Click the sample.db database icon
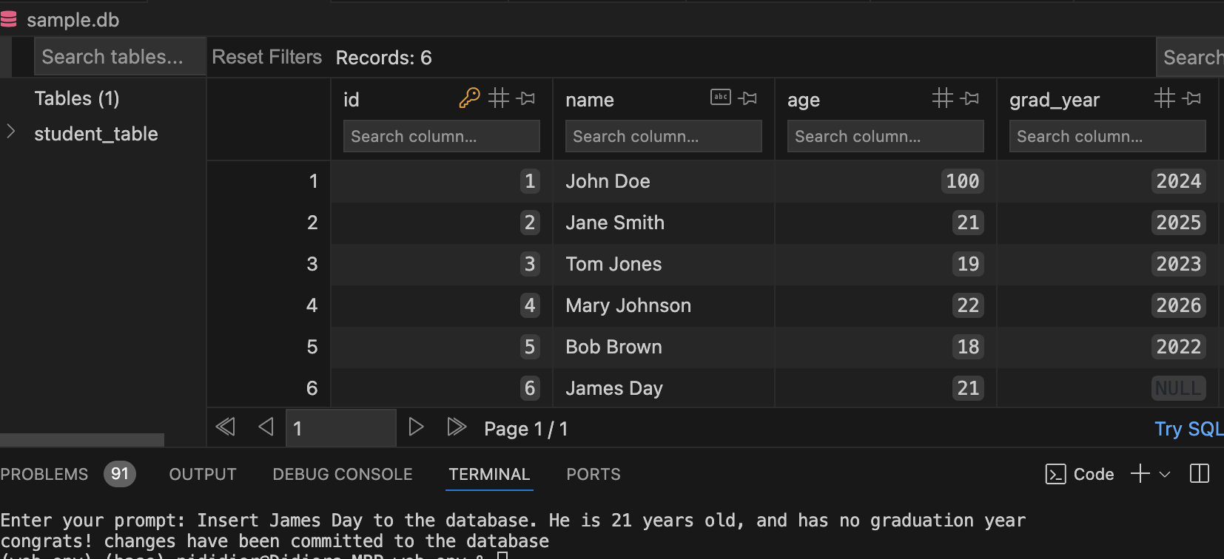Viewport: 1224px width, 559px height. [x=9, y=18]
